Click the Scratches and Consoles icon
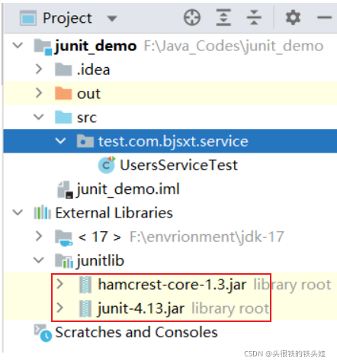Image resolution: width=337 pixels, height=364 pixels. 43,333
